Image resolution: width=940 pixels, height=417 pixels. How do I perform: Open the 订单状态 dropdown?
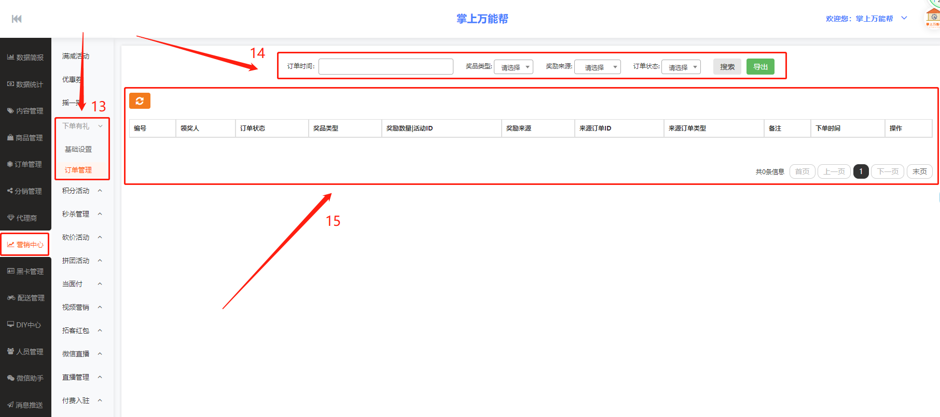(x=681, y=67)
